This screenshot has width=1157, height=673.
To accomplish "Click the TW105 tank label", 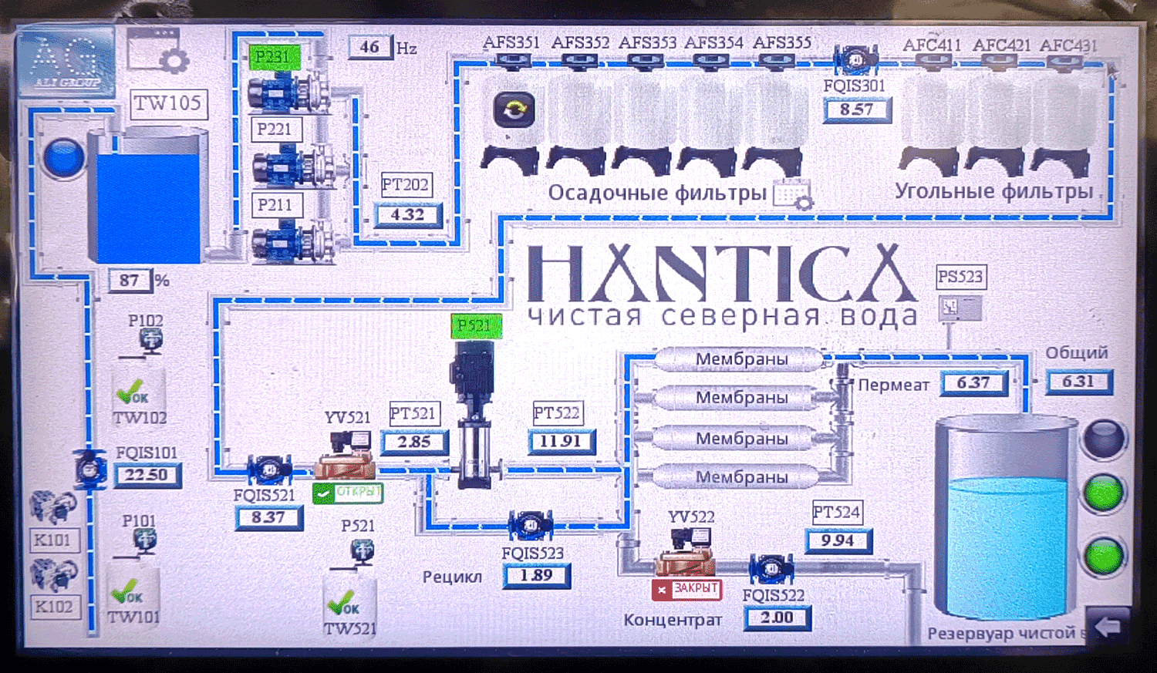I will point(168,103).
